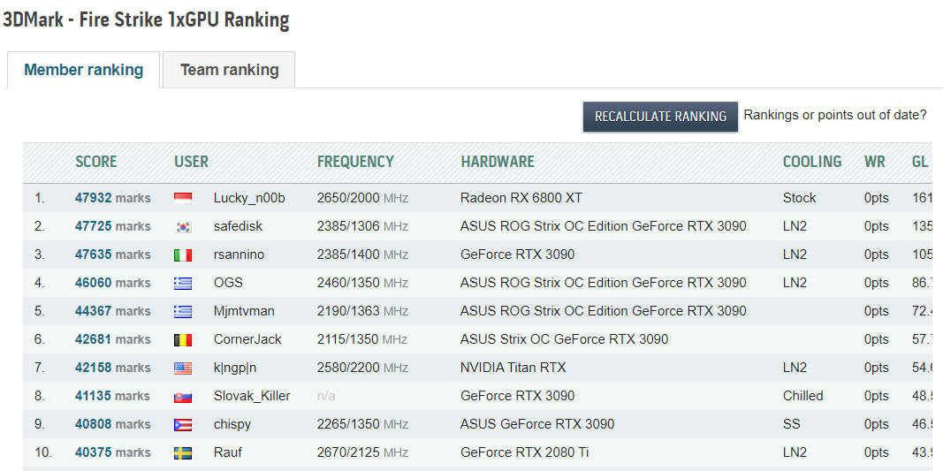Click the GeForce RTX 2080 Ti hardware entry
Screen dimensions: 943x471
(x=524, y=452)
